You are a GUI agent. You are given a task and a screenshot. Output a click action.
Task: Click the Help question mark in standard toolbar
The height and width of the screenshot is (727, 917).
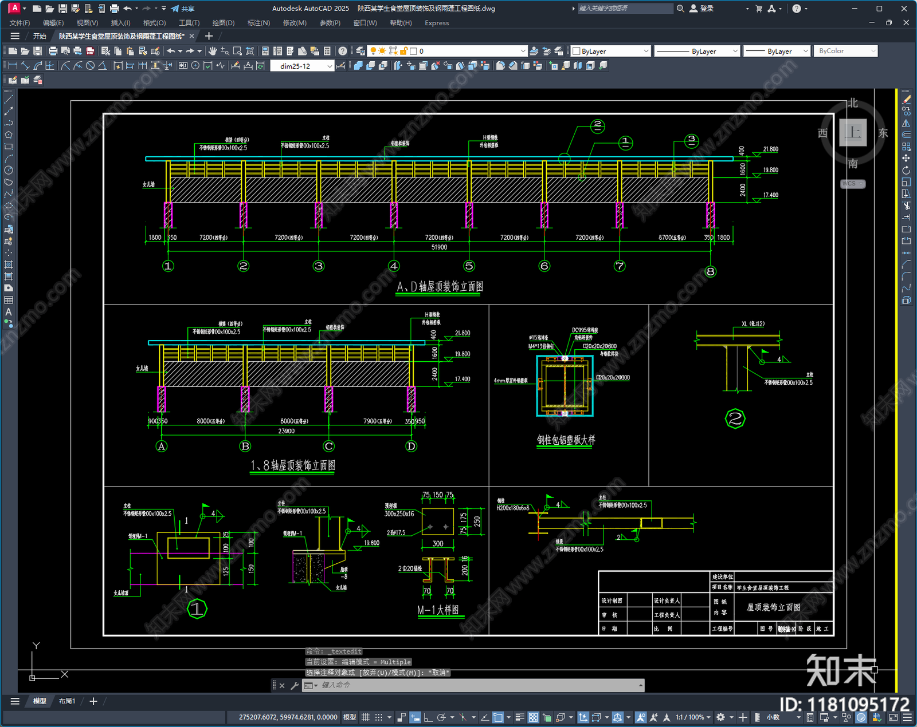coord(343,51)
